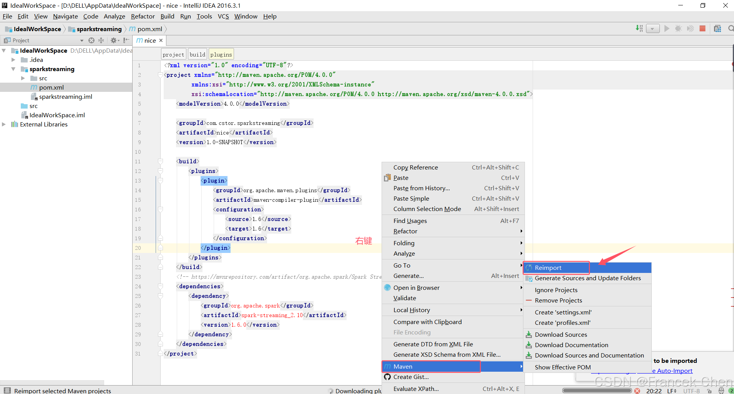Click IdealWorkSpace in the navigation bar
The height and width of the screenshot is (394, 734).
pos(37,29)
